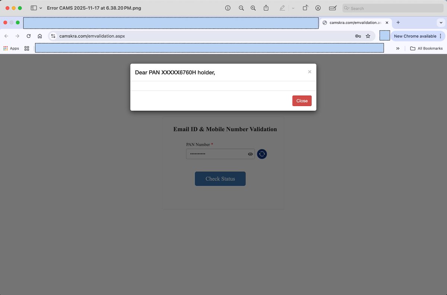Refresh the captcha with the circular arrow icon
The height and width of the screenshot is (295, 447).
262,154
